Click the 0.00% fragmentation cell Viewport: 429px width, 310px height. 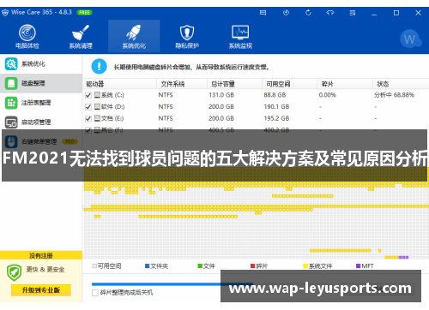[328, 95]
